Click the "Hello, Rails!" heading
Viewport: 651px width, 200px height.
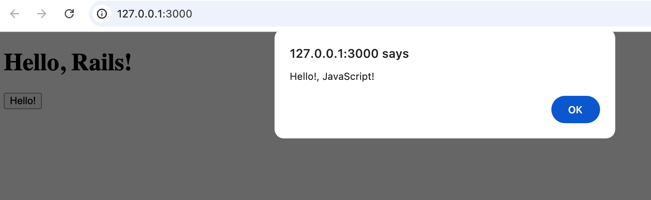tap(68, 62)
